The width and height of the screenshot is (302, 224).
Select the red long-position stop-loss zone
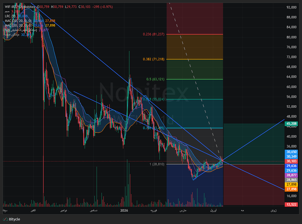click(x=254, y=185)
